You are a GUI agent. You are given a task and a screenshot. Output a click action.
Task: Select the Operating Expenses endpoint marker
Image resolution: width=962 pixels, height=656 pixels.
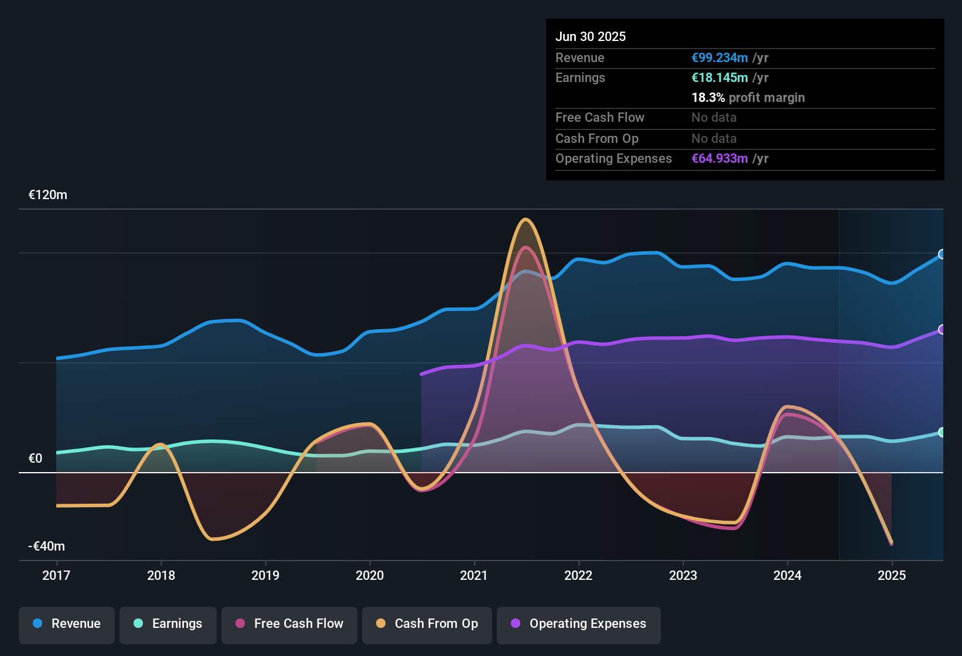942,330
